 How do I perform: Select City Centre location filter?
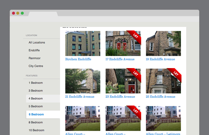click(36, 66)
